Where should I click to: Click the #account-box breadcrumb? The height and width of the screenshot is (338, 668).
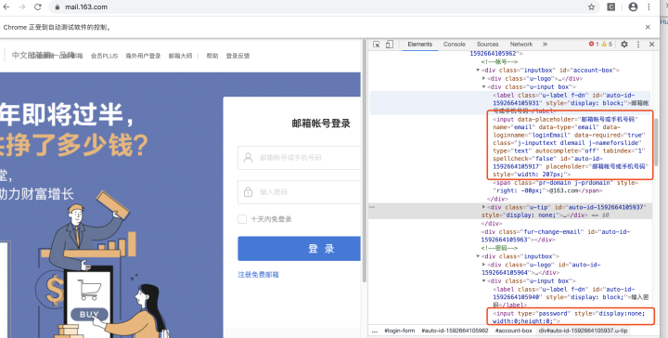click(x=513, y=331)
